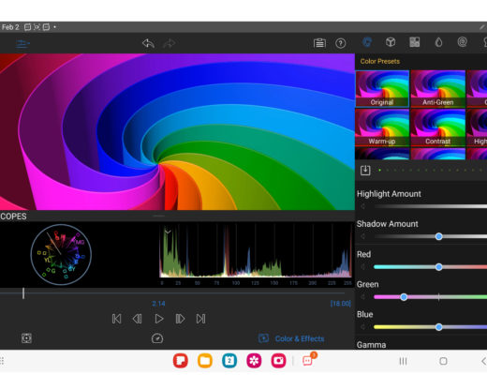Click the Highlight Amount slider track
The width and height of the screenshot is (487, 375).
(x=431, y=206)
